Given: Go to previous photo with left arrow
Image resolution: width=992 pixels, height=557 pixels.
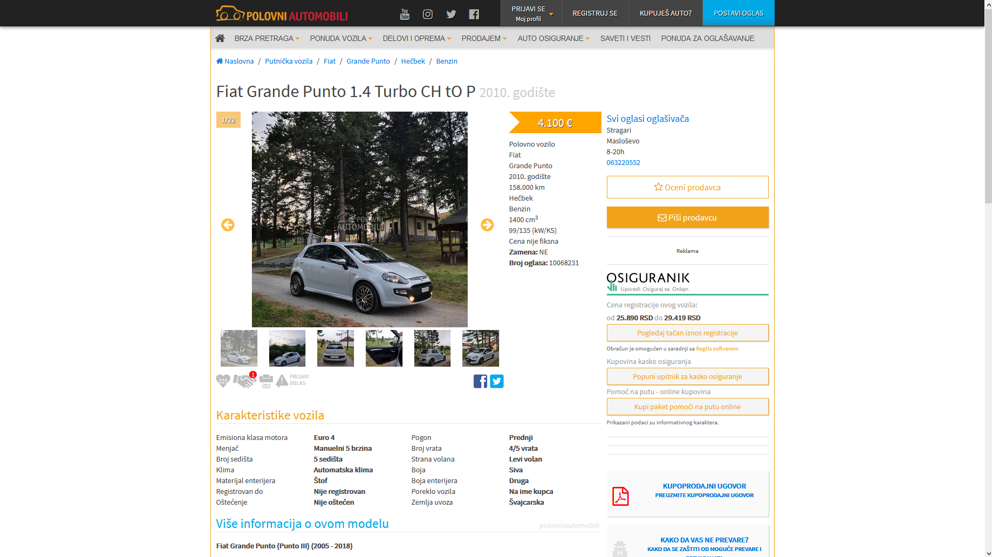Looking at the screenshot, I should [228, 225].
